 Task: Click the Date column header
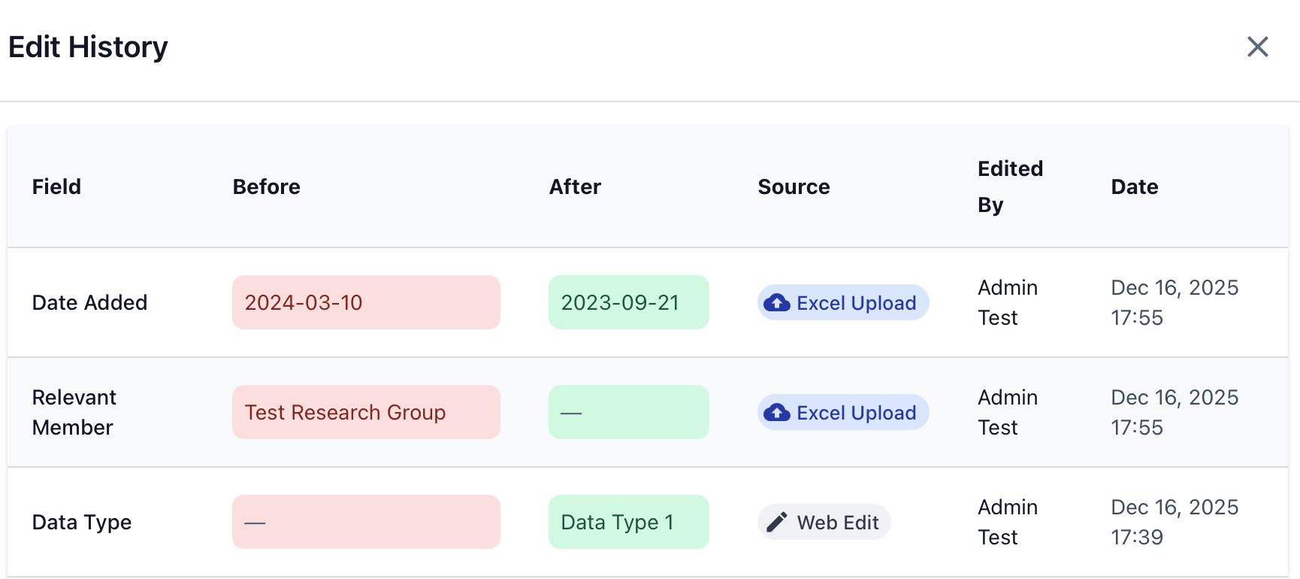pos(1134,186)
